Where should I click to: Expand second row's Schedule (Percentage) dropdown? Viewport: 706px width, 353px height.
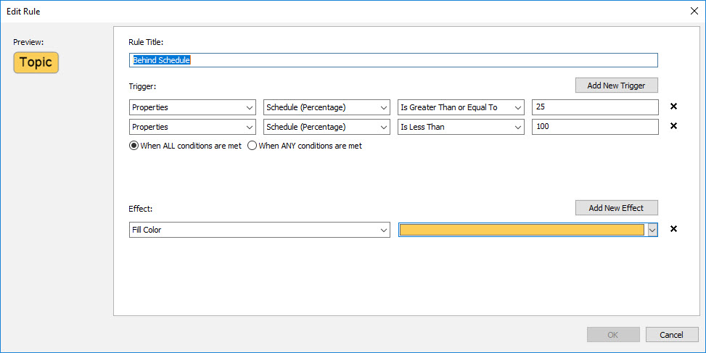point(327,127)
